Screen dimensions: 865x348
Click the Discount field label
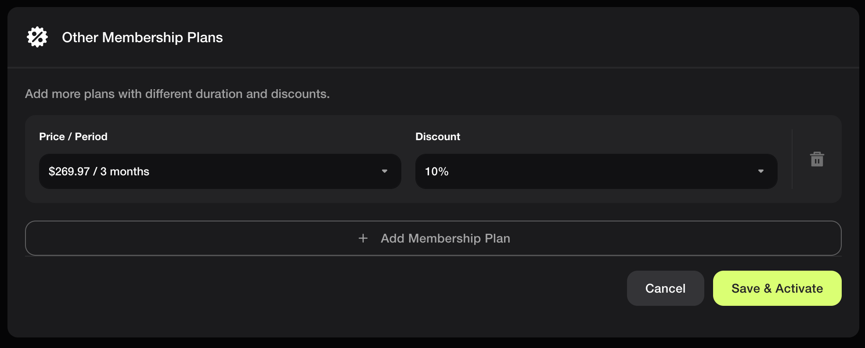(437, 137)
